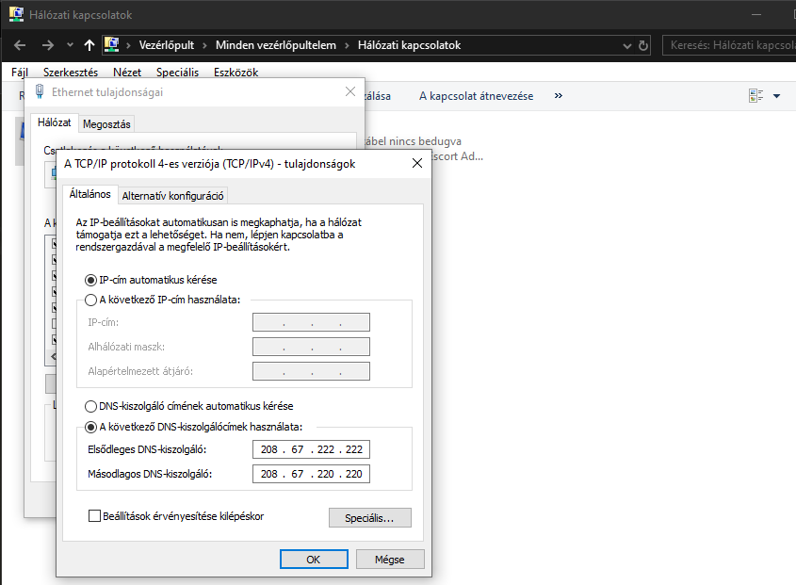Expand the toolbar overflow chevron
This screenshot has width=796, height=585.
click(559, 96)
